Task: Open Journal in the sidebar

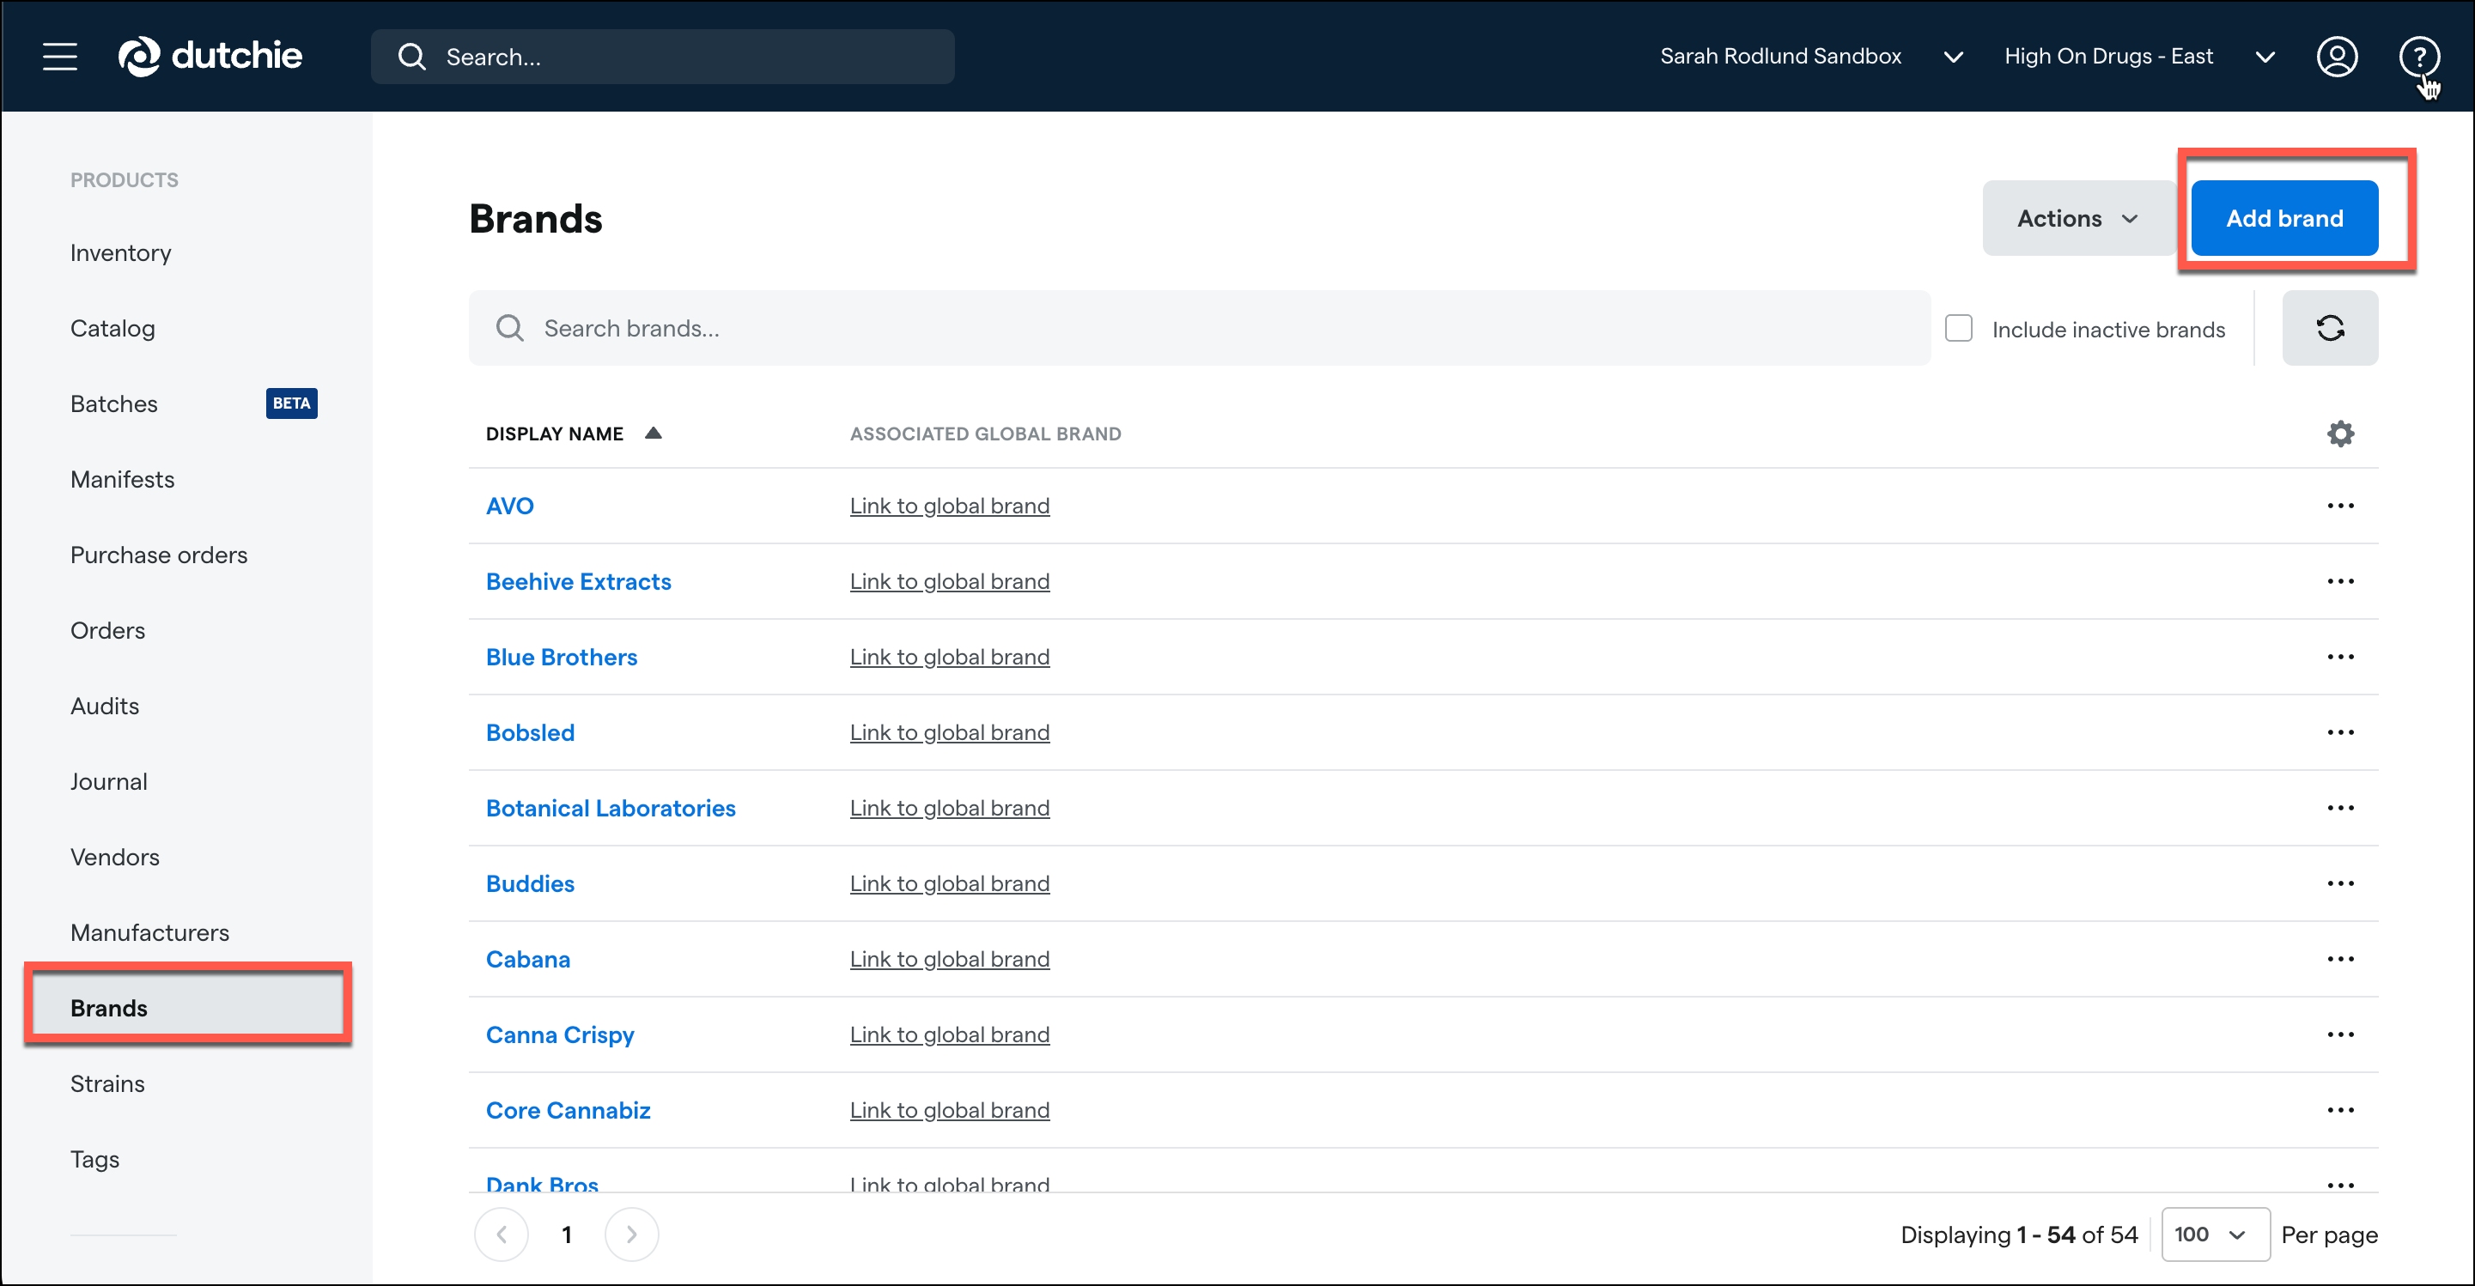Action: tap(110, 782)
